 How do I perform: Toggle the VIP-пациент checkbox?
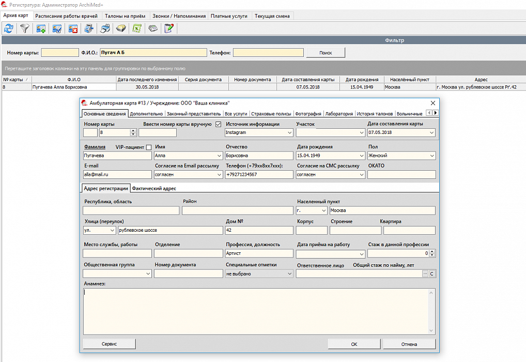(149, 147)
